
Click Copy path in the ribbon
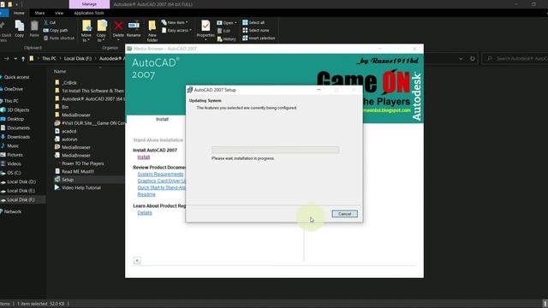tap(56, 31)
